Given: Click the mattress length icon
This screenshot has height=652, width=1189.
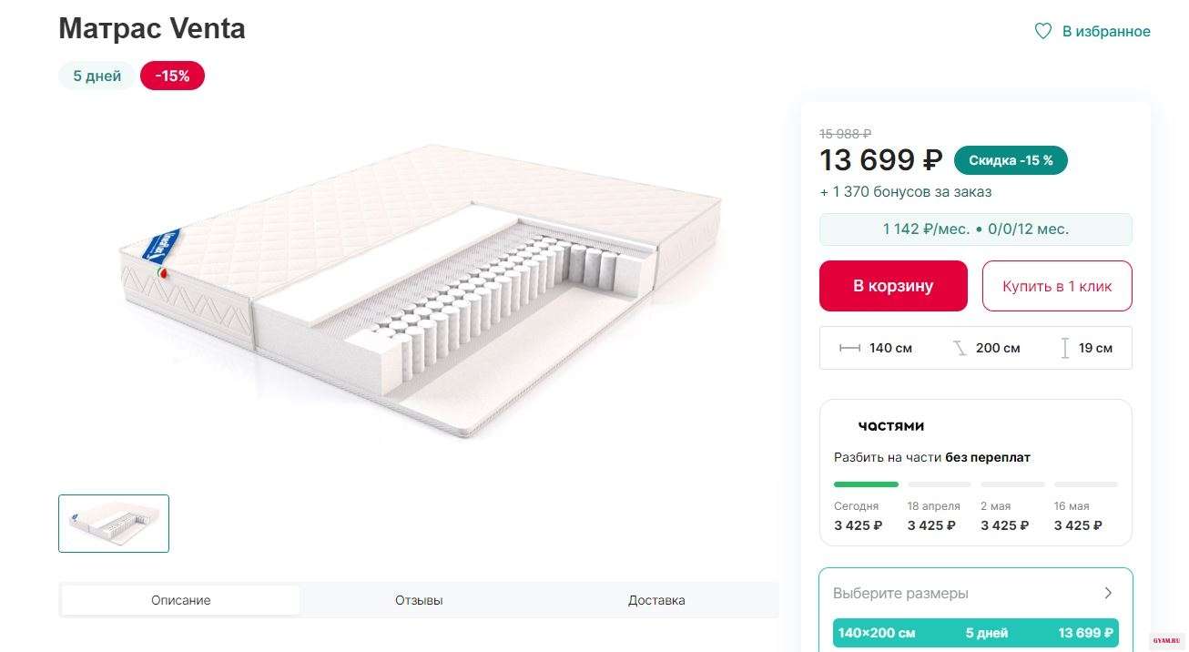Looking at the screenshot, I should click(960, 348).
